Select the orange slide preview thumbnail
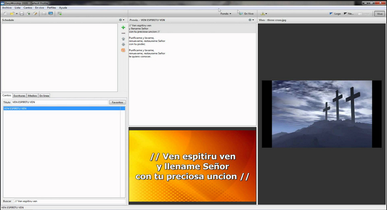This screenshot has width=387, height=210. click(193, 166)
